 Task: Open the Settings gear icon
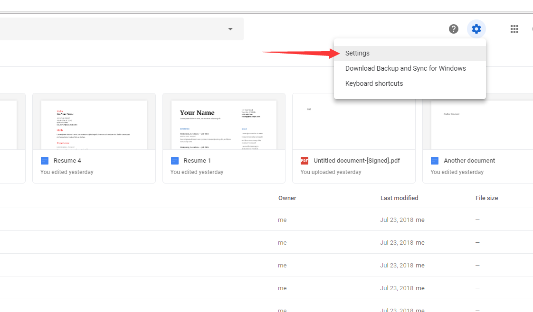point(476,28)
